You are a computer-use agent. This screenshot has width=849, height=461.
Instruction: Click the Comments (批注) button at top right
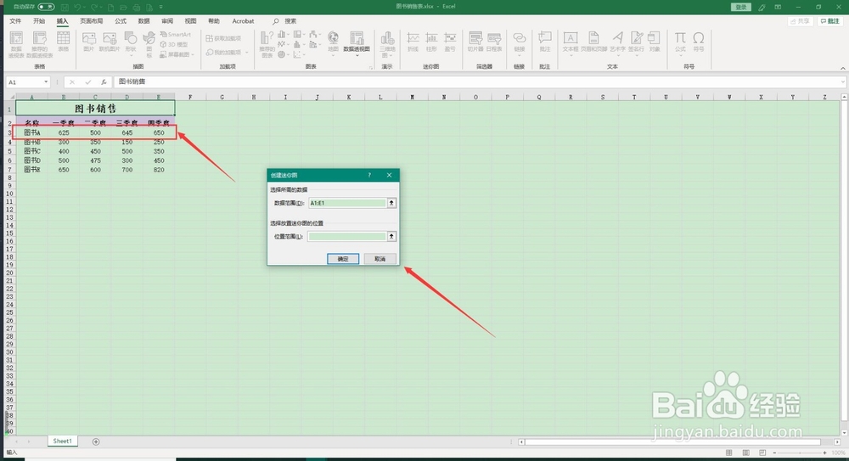[x=829, y=21]
